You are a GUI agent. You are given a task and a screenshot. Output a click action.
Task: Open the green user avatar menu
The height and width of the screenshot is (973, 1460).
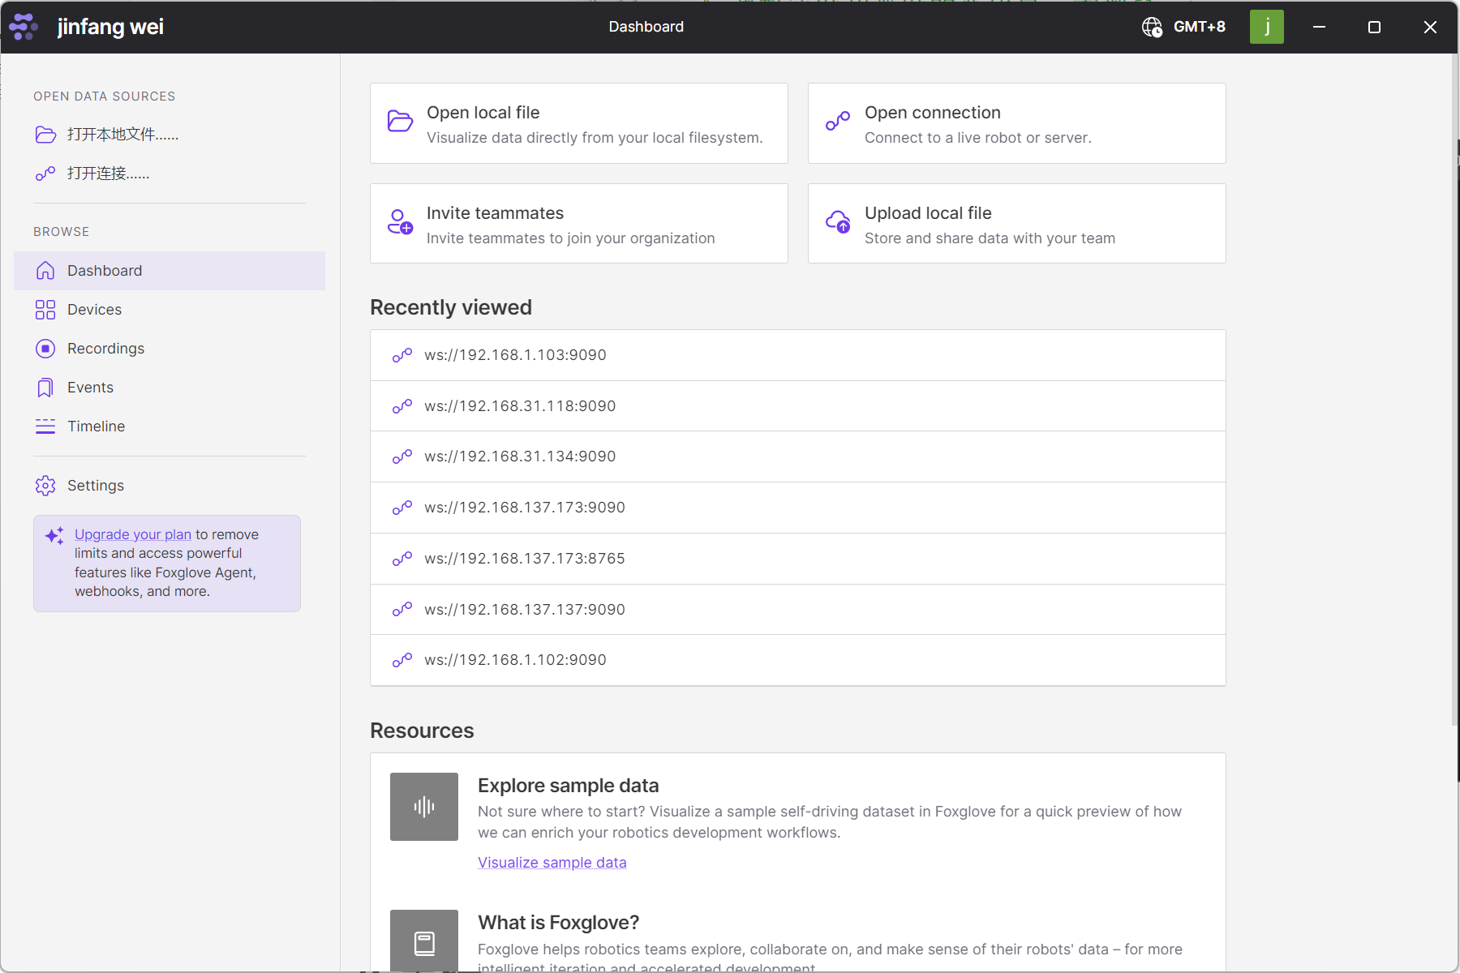[1266, 27]
